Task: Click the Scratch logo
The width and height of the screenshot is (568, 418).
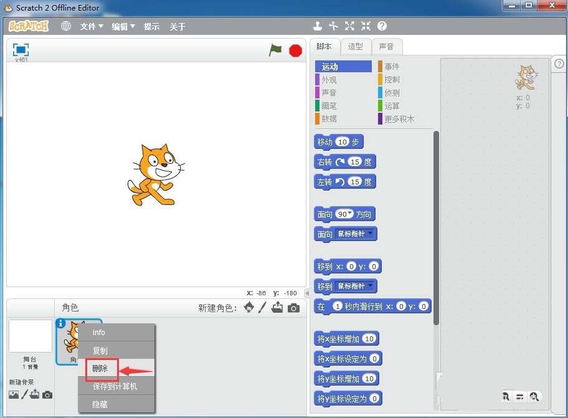Action: [28, 26]
